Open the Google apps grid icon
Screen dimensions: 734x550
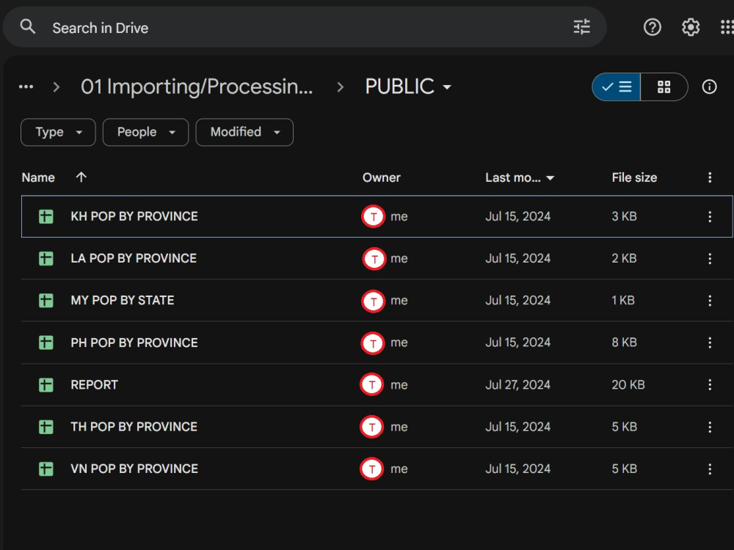coord(727,27)
